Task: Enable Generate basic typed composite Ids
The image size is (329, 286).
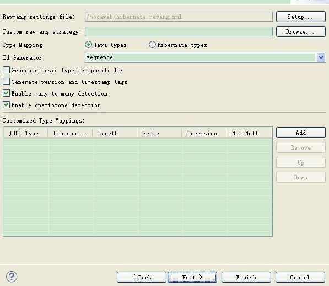Action: pos(6,70)
